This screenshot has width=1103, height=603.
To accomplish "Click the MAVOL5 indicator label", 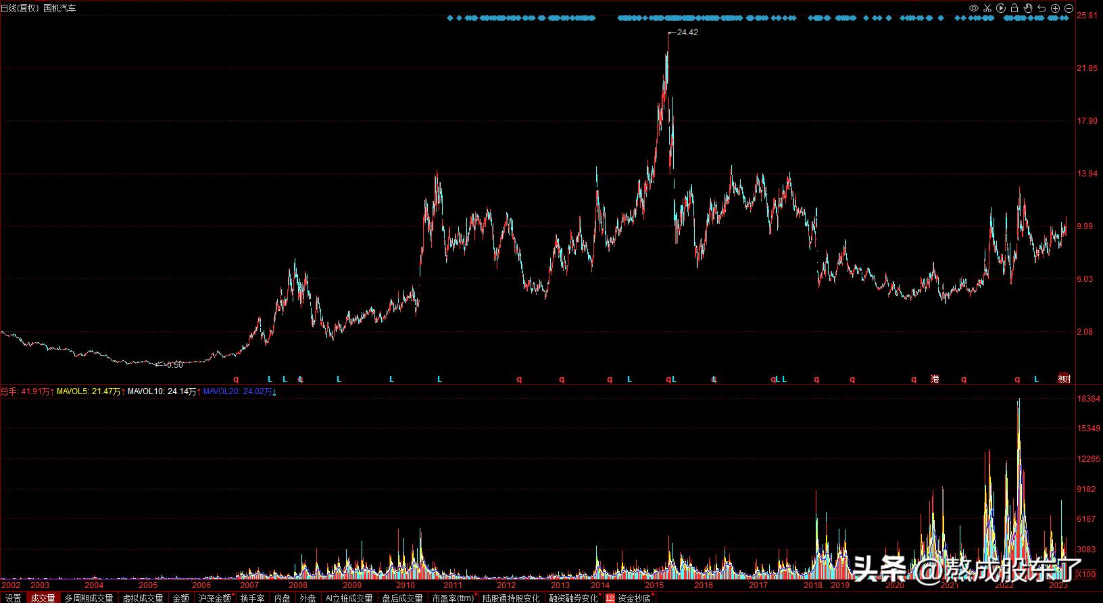I will click(89, 391).
